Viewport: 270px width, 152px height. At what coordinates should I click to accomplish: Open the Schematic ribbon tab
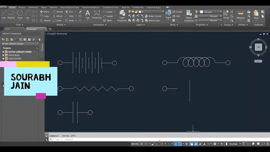point(33,8)
